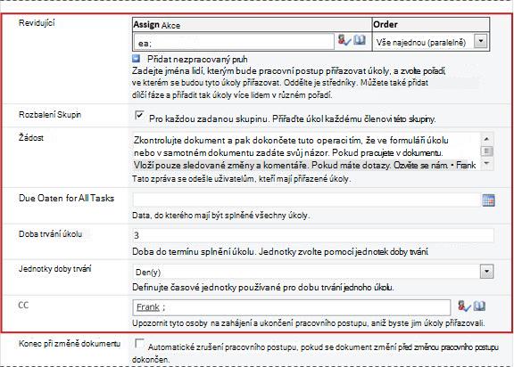Open the calendar date picker for Due Date

coord(488,200)
